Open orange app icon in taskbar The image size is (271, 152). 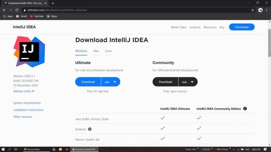(60, 149)
